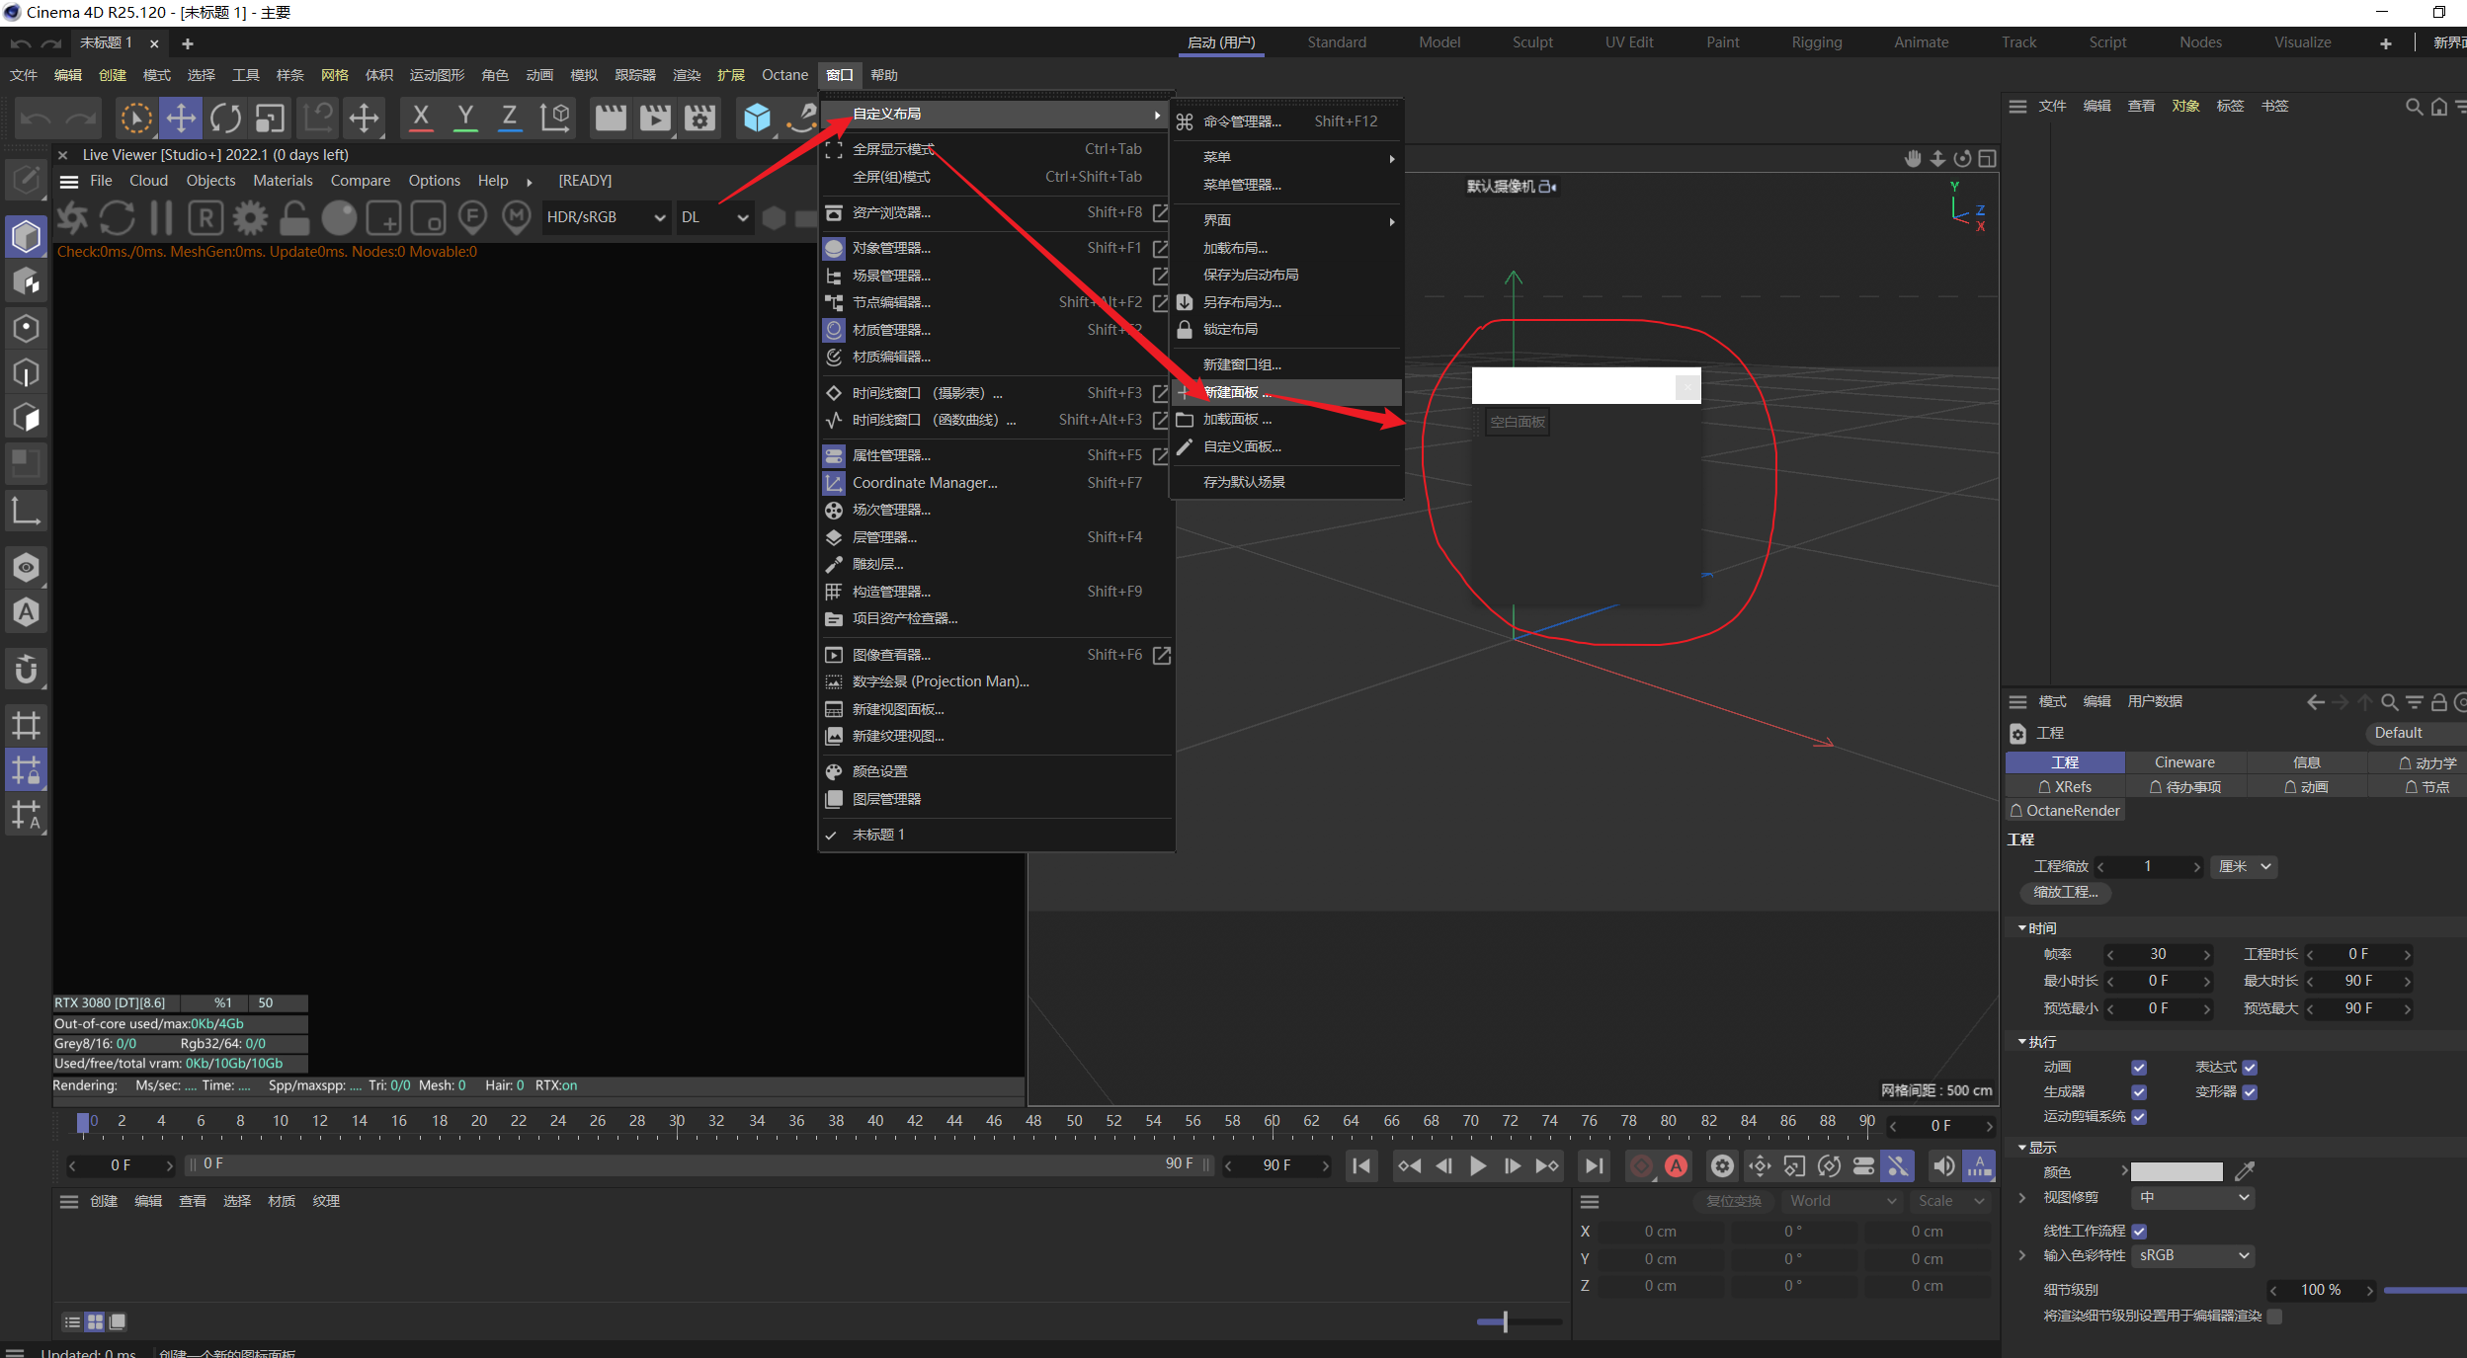
Task: Click the 颜色 display color swatch
Action: 2176,1172
